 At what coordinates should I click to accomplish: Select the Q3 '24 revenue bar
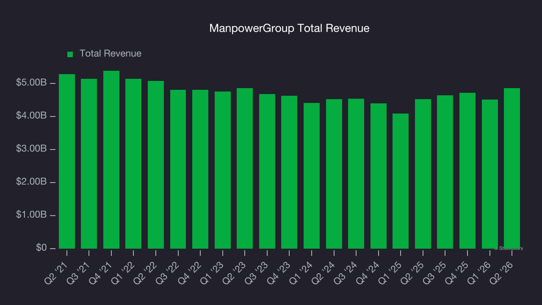[356, 174]
